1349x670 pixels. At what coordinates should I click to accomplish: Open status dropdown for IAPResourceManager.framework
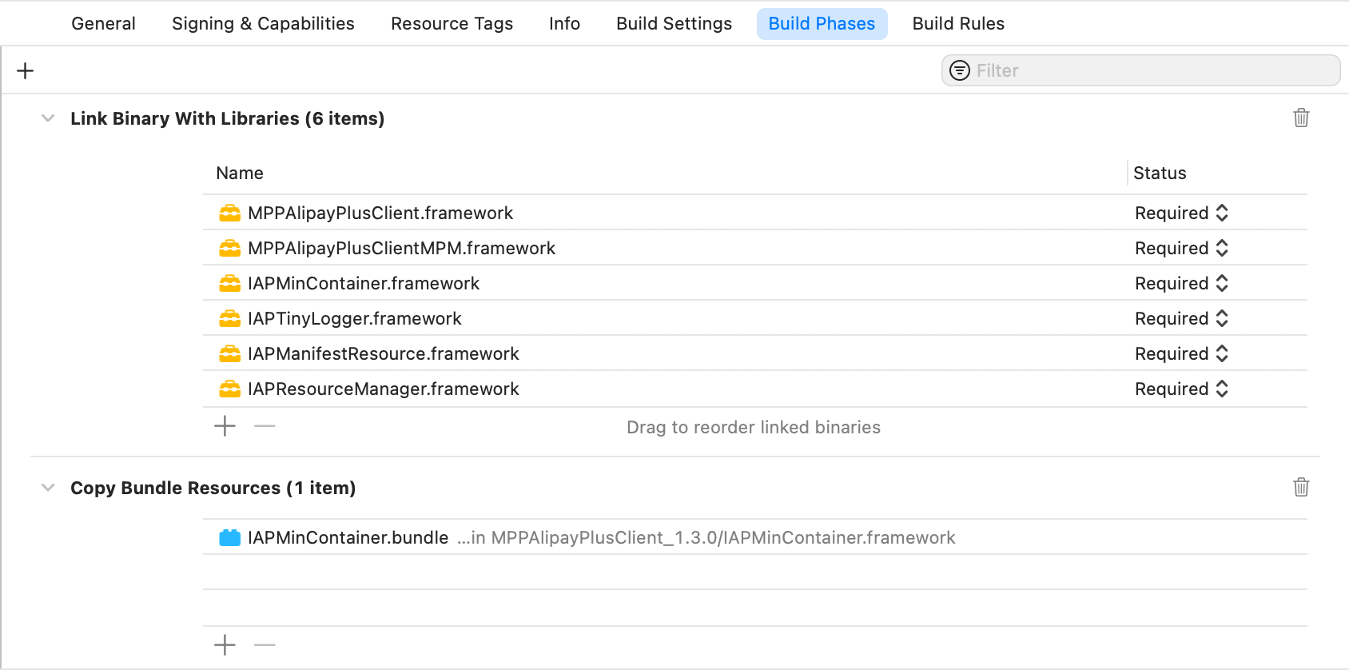click(1181, 389)
